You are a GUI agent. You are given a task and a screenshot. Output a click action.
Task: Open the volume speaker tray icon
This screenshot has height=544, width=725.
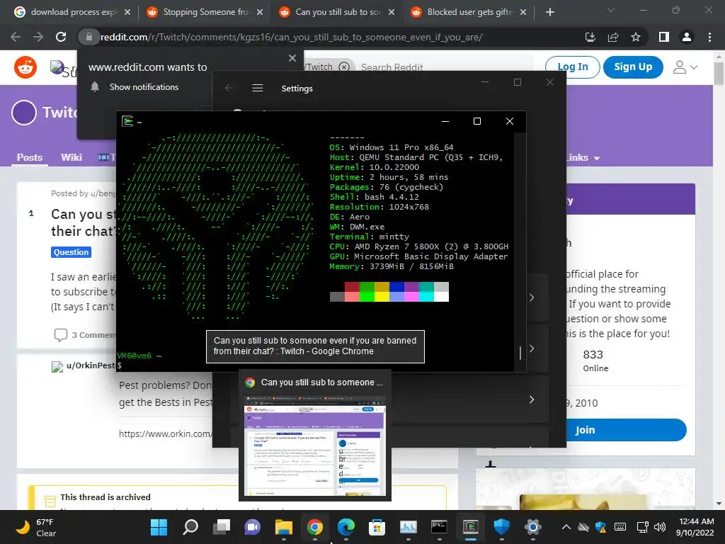[x=660, y=527]
